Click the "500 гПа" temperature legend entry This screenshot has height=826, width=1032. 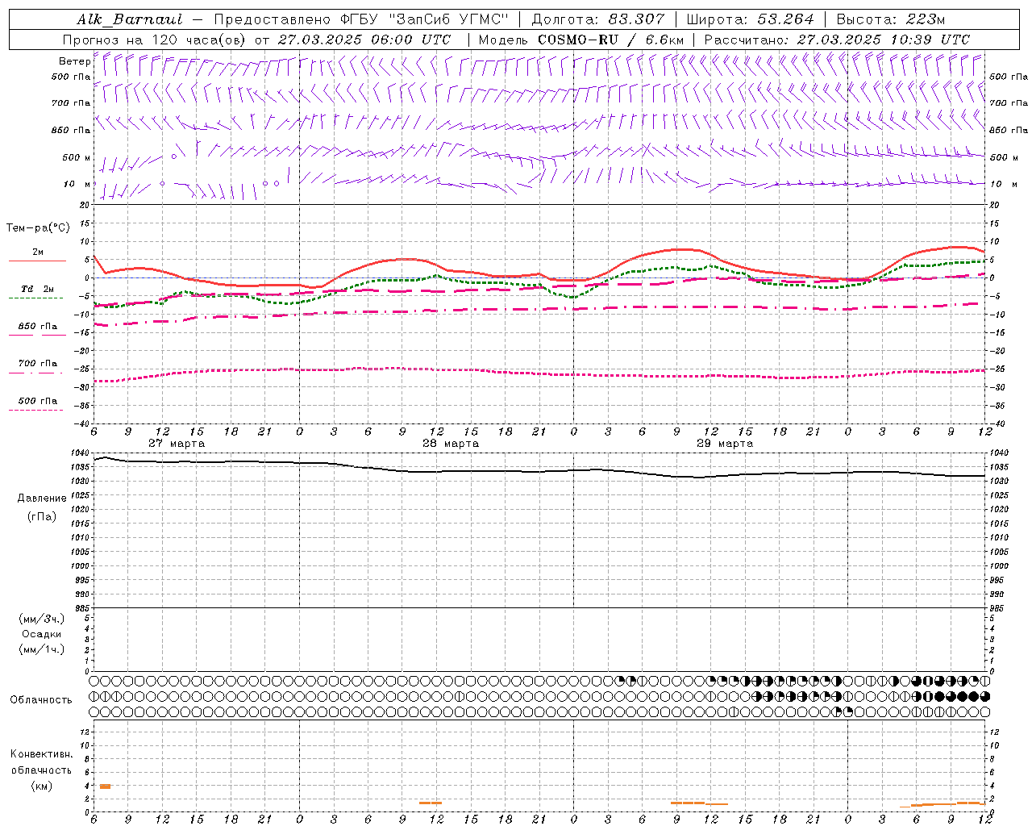click(x=38, y=401)
